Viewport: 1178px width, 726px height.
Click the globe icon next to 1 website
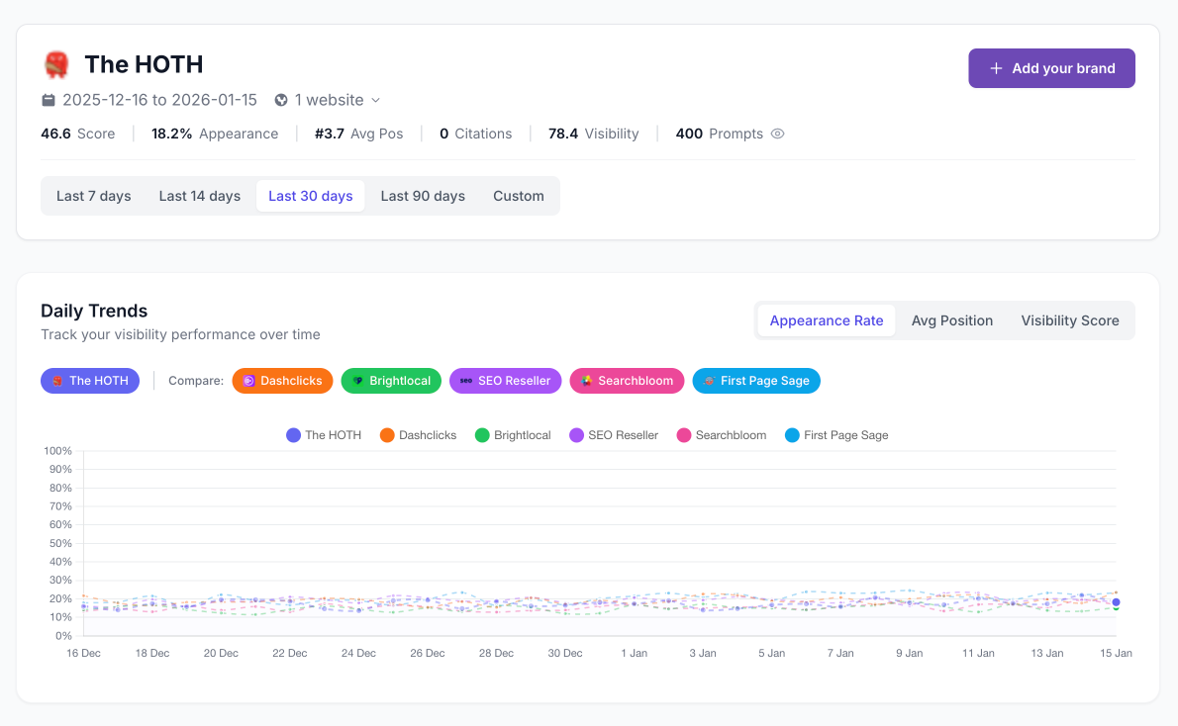point(281,100)
